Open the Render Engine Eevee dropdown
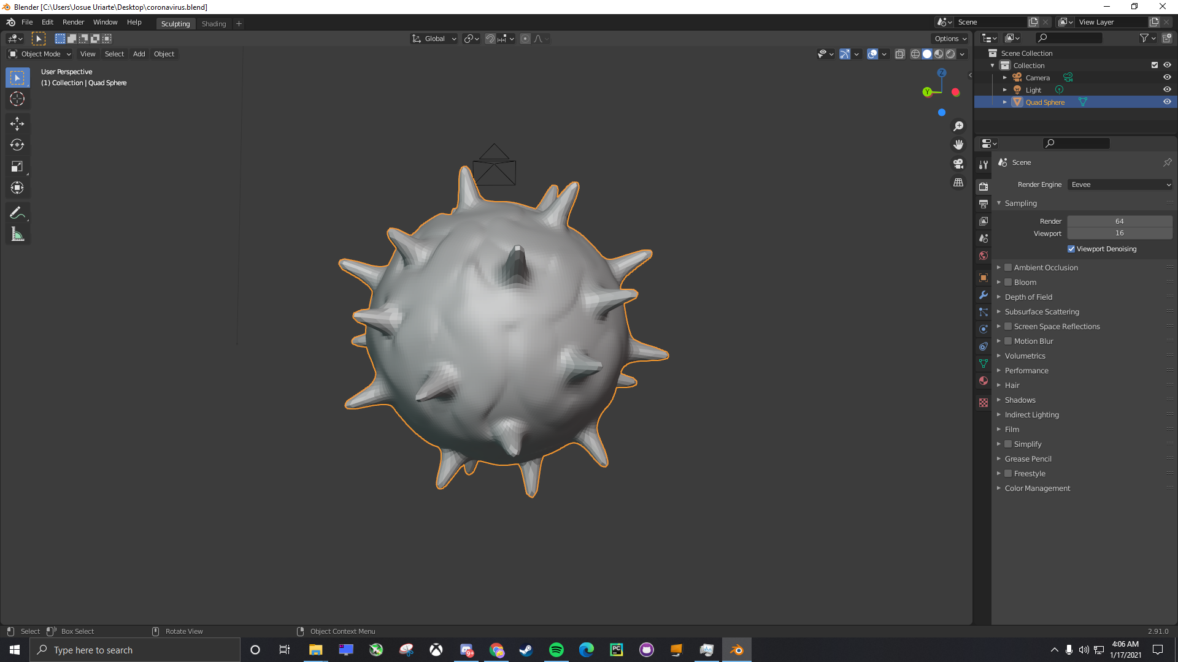The width and height of the screenshot is (1178, 662). coord(1120,185)
